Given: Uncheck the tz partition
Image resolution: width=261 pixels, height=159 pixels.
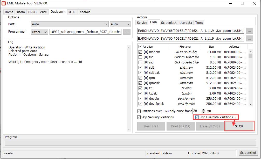Looking at the screenshot, I should pyautogui.click(x=140, y=88).
